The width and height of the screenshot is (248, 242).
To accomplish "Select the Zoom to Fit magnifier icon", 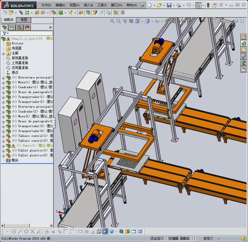I will point(112,21).
